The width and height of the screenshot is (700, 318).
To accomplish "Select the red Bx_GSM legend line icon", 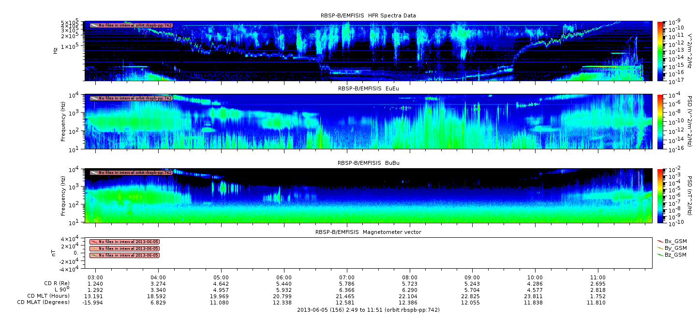I will coord(660,241).
